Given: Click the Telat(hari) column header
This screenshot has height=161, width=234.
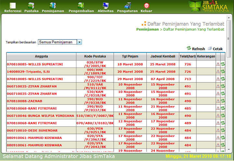Looking at the screenshot, I should (x=188, y=56).
